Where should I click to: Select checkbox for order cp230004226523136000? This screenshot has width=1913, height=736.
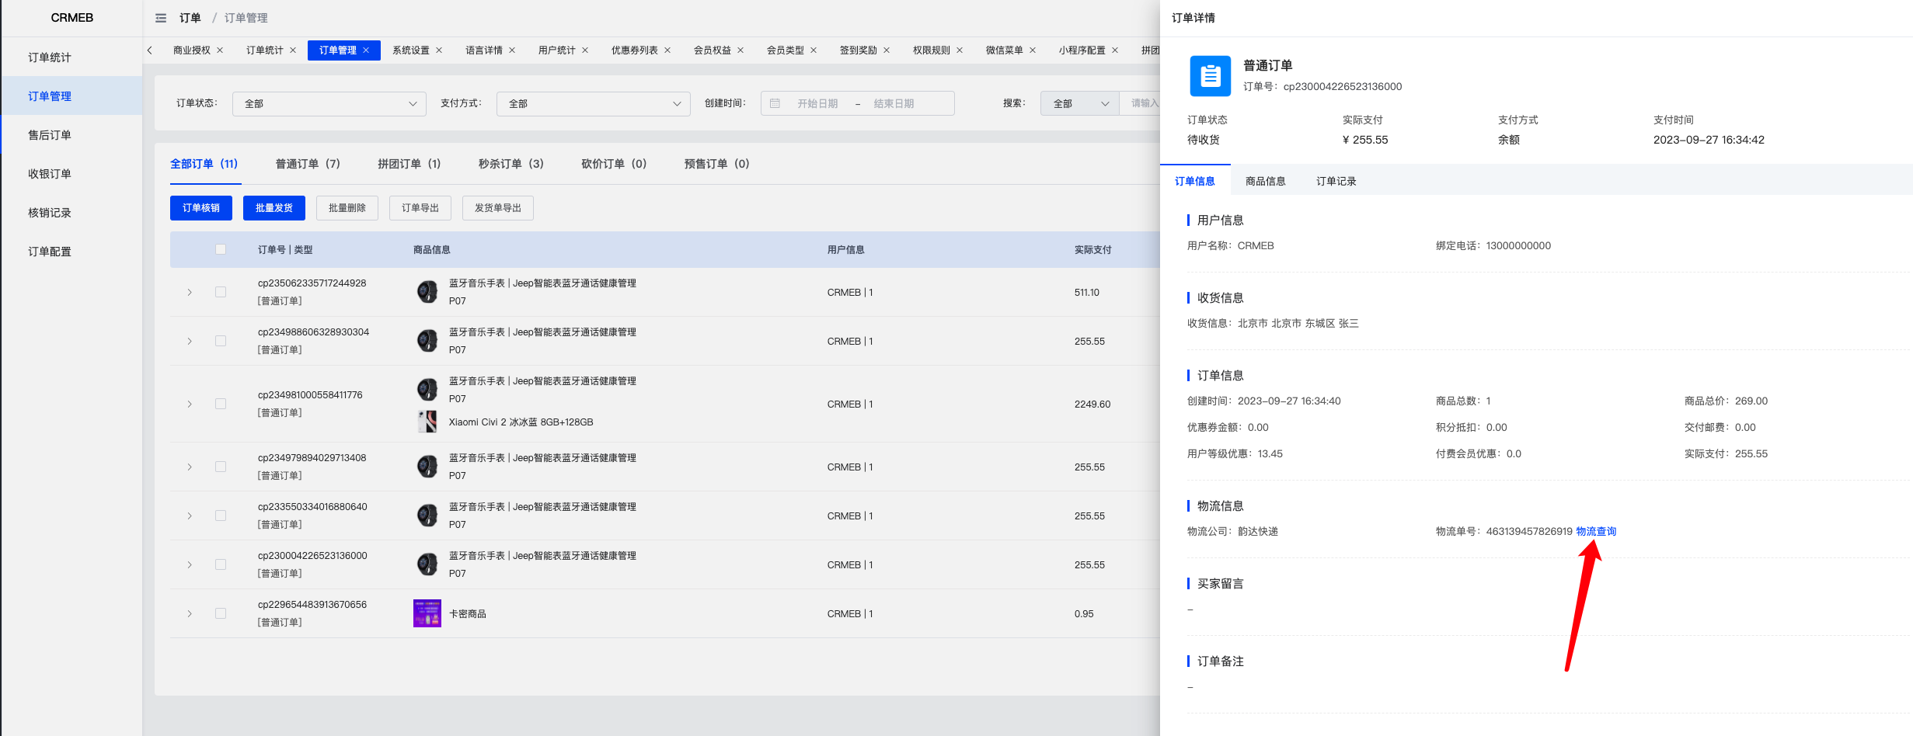coord(221,564)
